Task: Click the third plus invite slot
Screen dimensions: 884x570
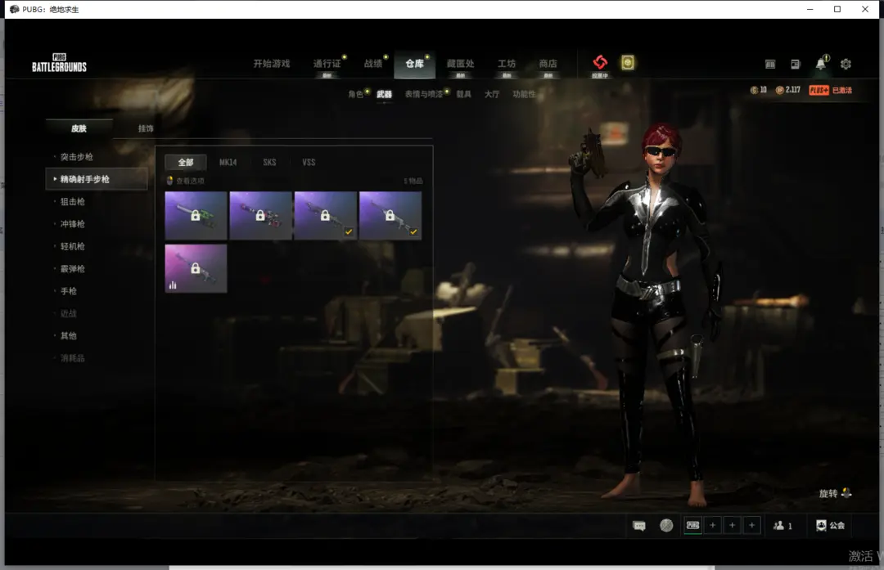Action: [751, 526]
